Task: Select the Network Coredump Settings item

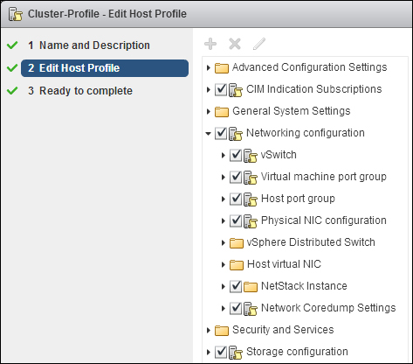Action: click(x=328, y=308)
